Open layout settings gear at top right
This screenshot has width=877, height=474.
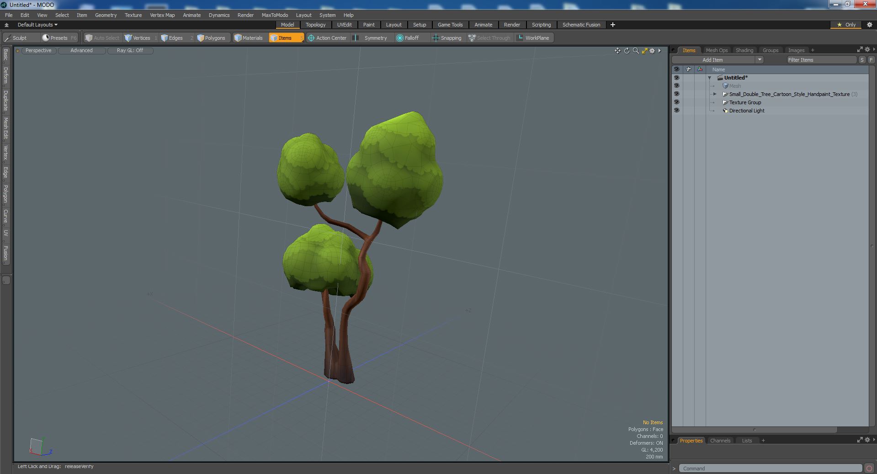pos(869,25)
